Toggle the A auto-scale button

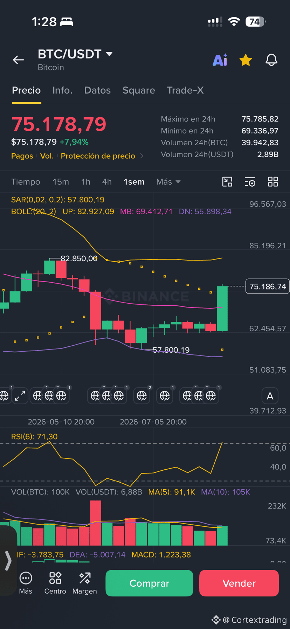[x=270, y=396]
